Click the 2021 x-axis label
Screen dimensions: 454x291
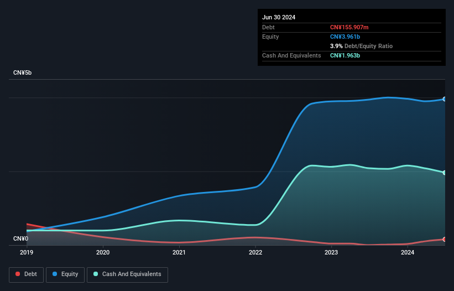point(179,252)
